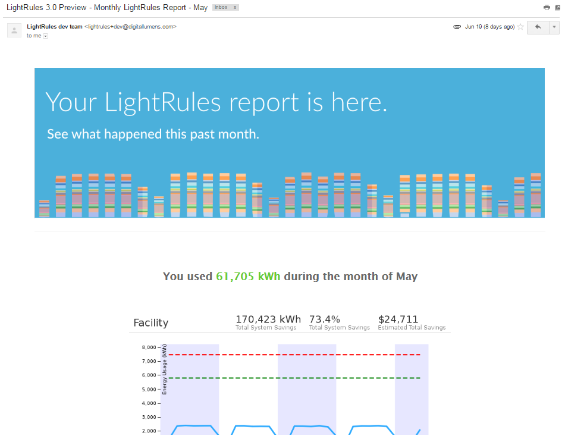Click "See what happened this past month." text
This screenshot has height=436, width=565.
(153, 134)
